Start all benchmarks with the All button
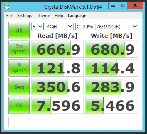The height and width of the screenshot is (134, 147). click(x=19, y=30)
